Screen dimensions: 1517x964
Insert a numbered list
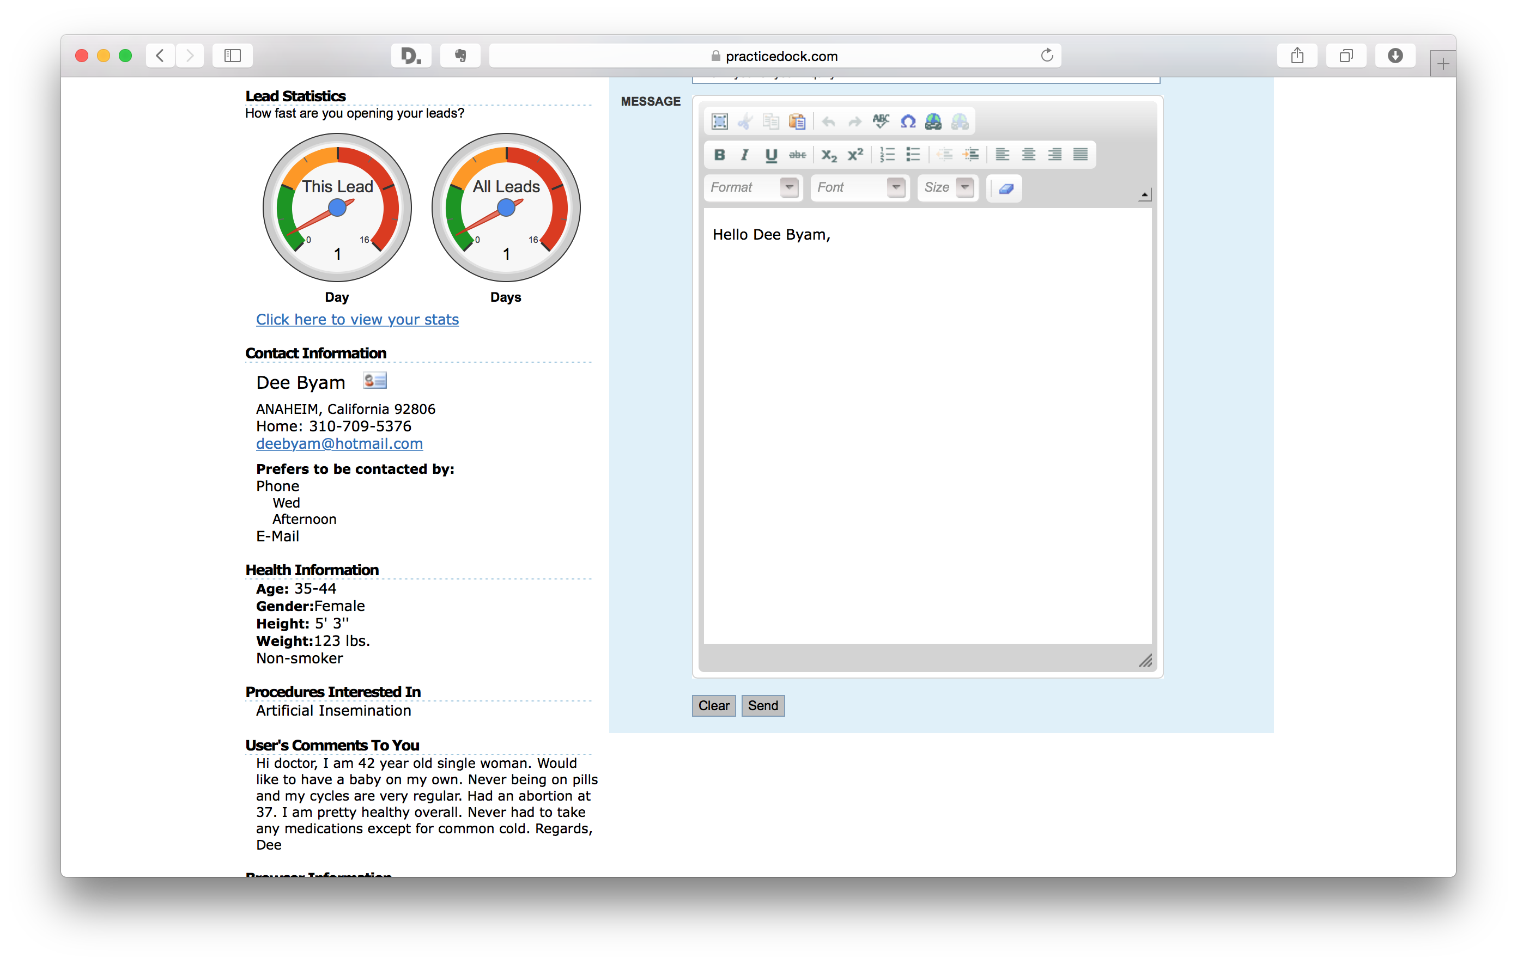[887, 155]
